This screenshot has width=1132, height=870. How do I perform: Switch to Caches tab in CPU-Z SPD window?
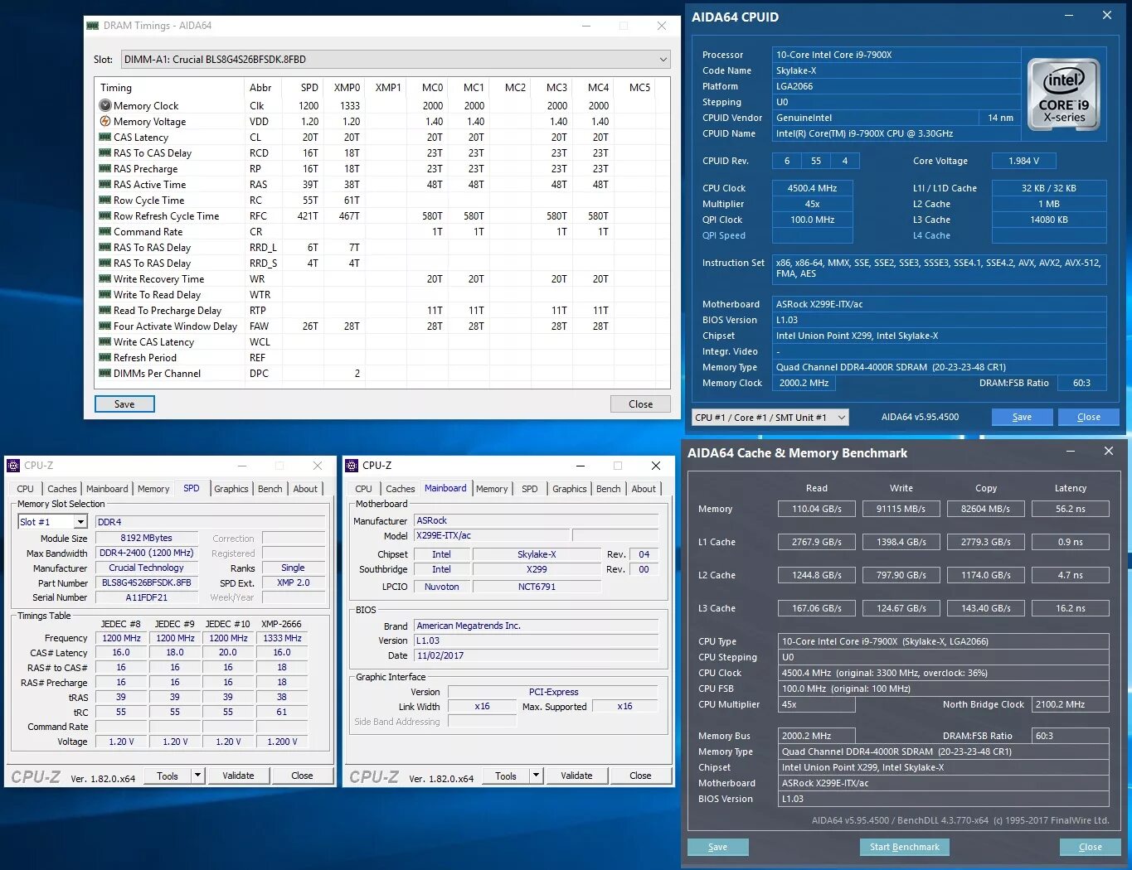coord(62,490)
